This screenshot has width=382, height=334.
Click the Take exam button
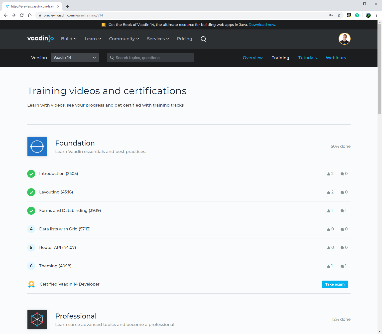(335, 284)
